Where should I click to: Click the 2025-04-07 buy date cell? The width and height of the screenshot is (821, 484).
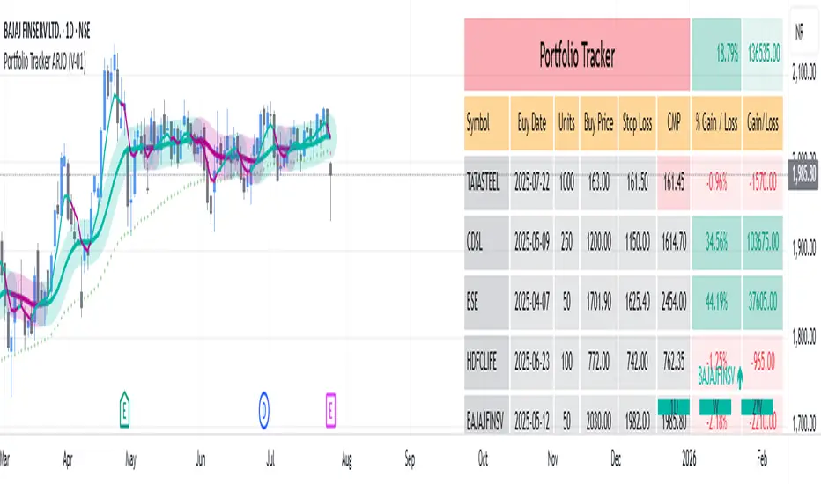[x=532, y=302]
